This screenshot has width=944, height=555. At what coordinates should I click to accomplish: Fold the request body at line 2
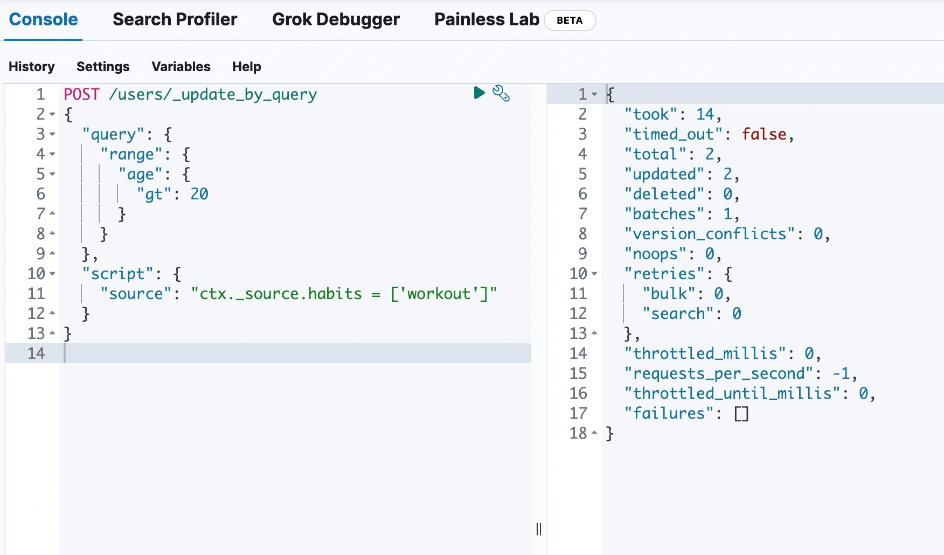point(52,114)
